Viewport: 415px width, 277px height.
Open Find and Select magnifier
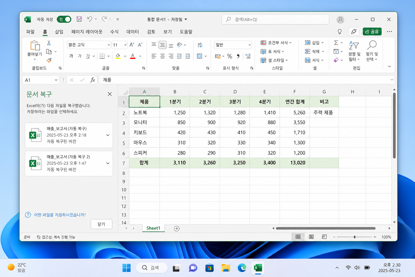[x=372, y=51]
